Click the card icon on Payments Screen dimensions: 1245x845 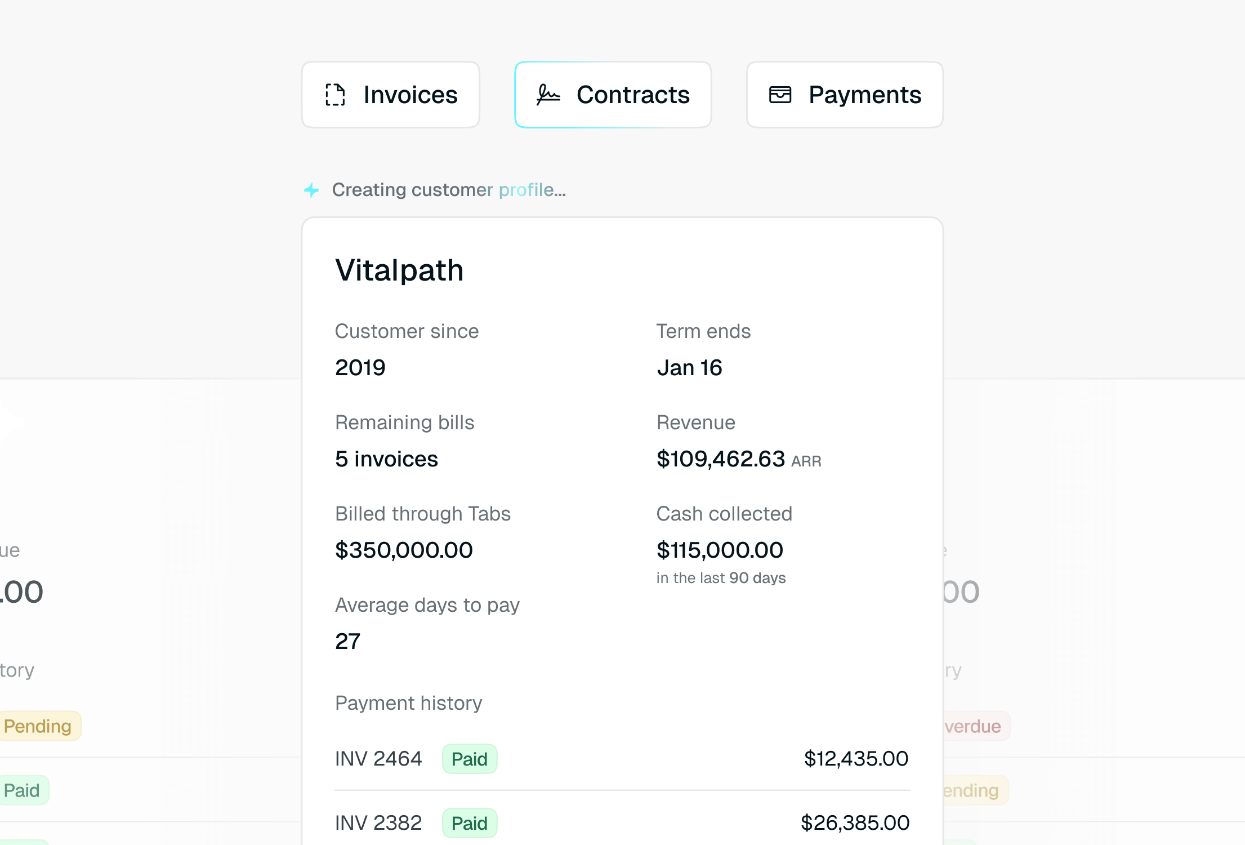click(x=780, y=95)
